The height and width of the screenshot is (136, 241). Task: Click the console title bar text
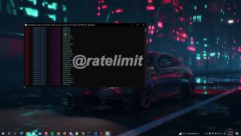tap(61, 25)
